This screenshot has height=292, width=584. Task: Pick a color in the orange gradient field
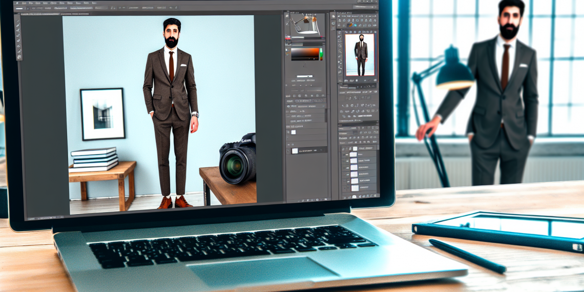[304, 54]
